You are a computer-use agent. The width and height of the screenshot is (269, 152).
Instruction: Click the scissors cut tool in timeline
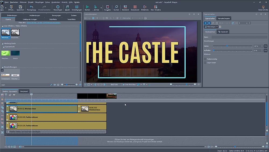coord(10,95)
